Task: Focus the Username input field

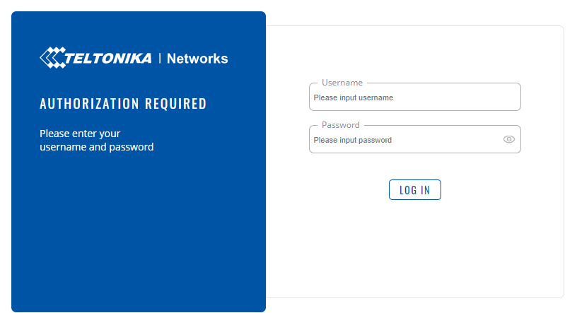Action: tap(414, 97)
